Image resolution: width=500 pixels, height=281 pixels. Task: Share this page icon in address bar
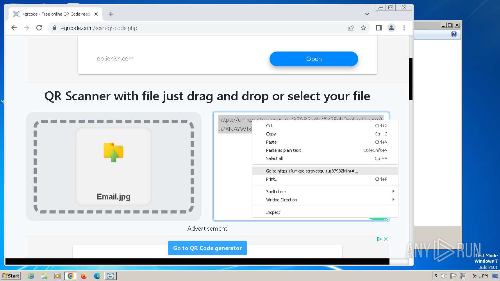(x=351, y=28)
